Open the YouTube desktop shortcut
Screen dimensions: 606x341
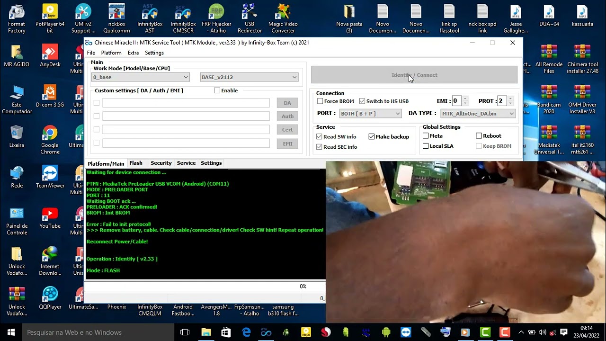point(50,218)
